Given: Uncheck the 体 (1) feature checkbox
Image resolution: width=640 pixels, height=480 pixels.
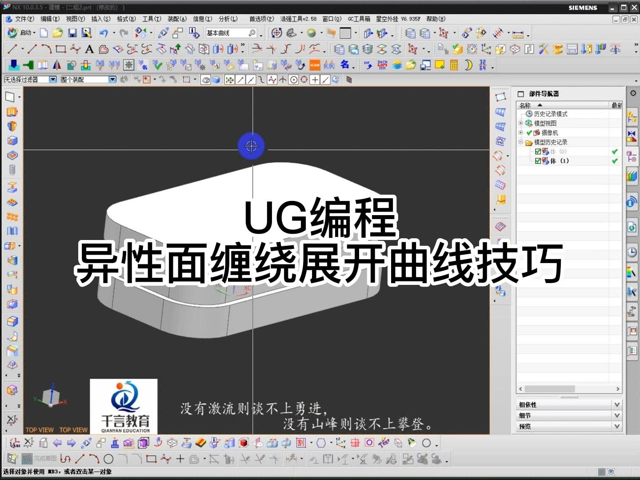Looking at the screenshot, I should (x=538, y=161).
